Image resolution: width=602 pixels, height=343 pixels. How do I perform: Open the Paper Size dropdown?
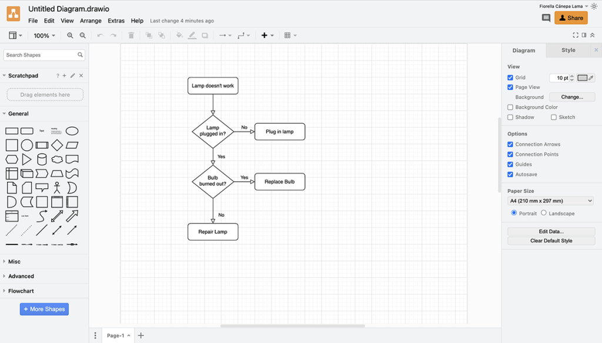click(x=551, y=200)
